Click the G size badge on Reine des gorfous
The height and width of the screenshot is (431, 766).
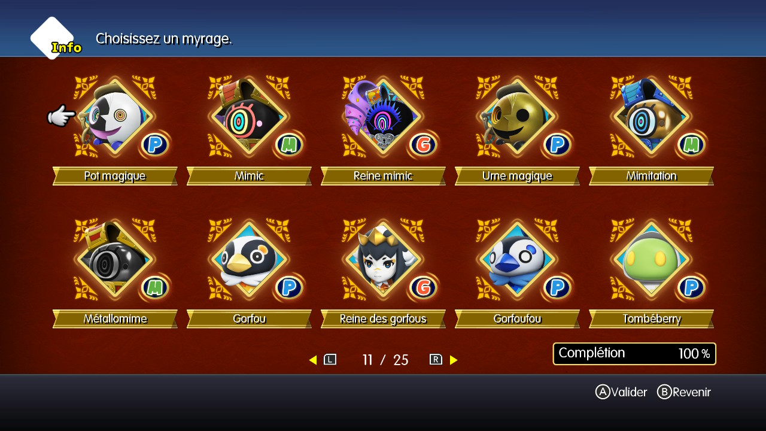(423, 288)
